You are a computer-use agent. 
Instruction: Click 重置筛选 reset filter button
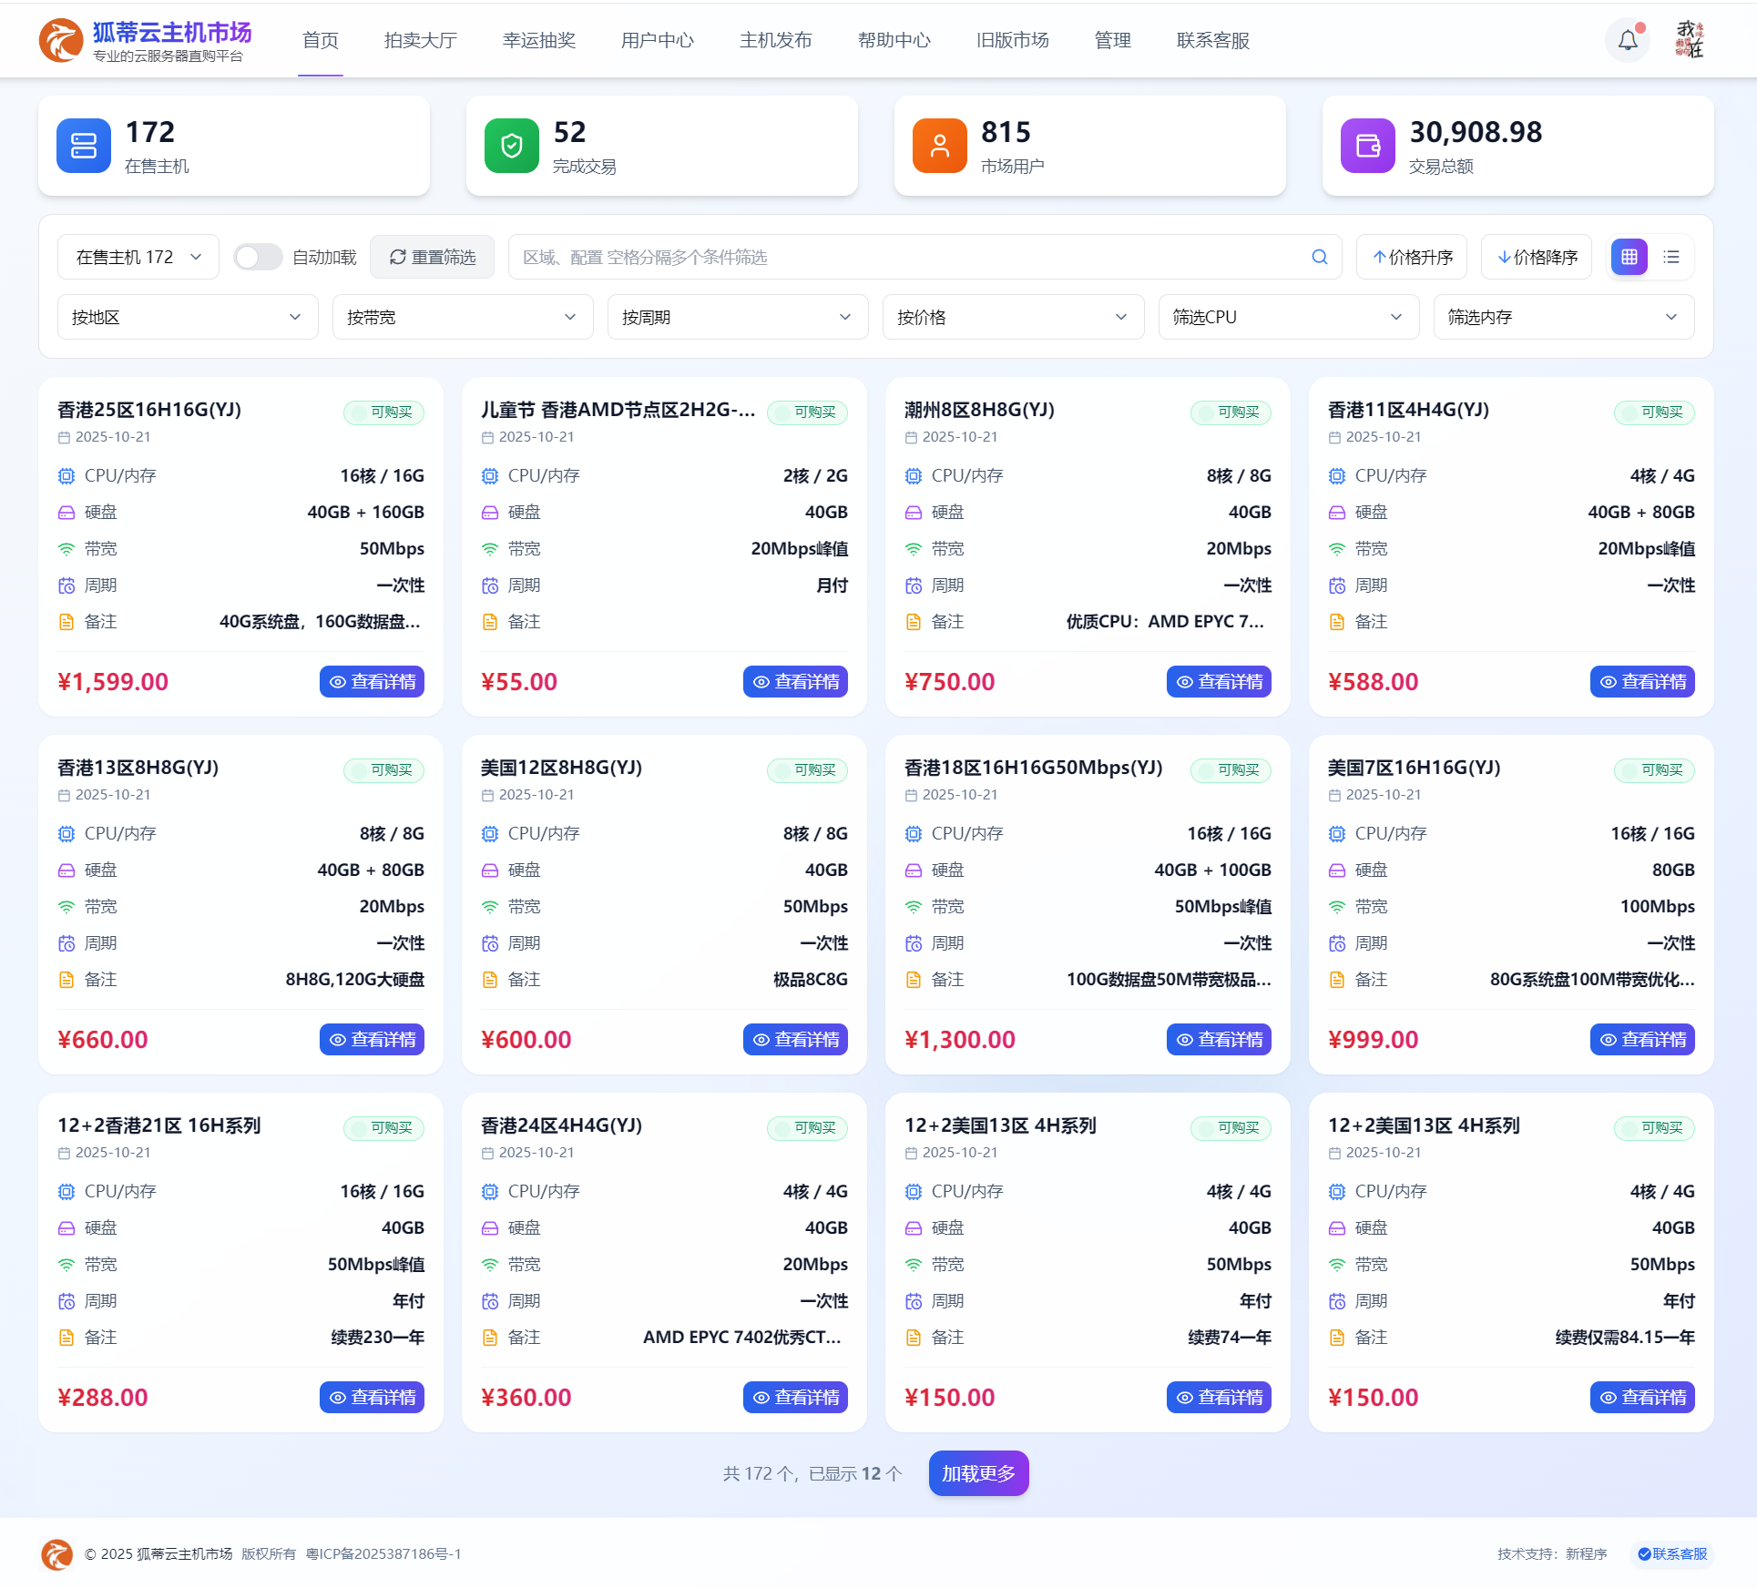[x=433, y=257]
